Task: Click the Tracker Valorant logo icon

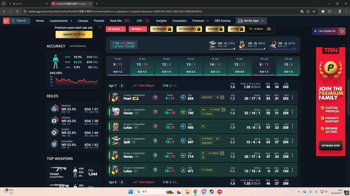Action: [x=6, y=21]
